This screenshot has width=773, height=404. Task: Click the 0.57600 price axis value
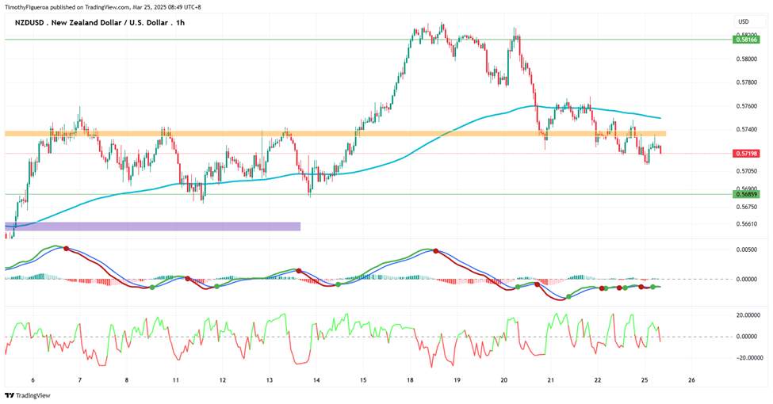click(x=746, y=106)
